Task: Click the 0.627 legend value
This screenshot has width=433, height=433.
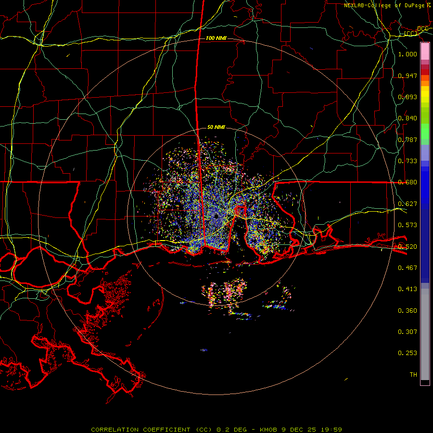Action: tap(408, 204)
